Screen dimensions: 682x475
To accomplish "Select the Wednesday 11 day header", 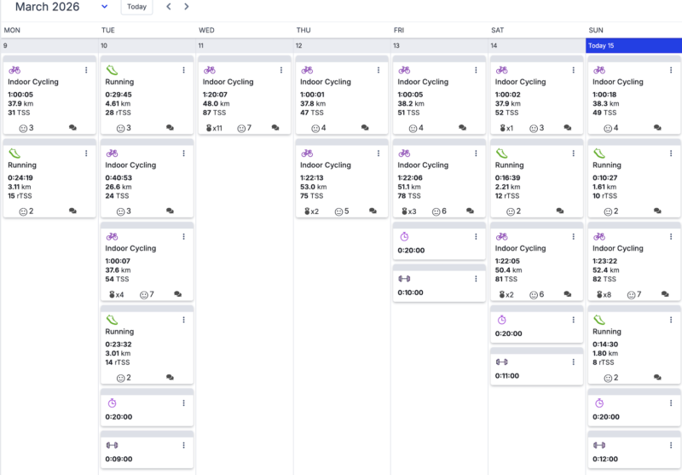I will pyautogui.click(x=245, y=45).
